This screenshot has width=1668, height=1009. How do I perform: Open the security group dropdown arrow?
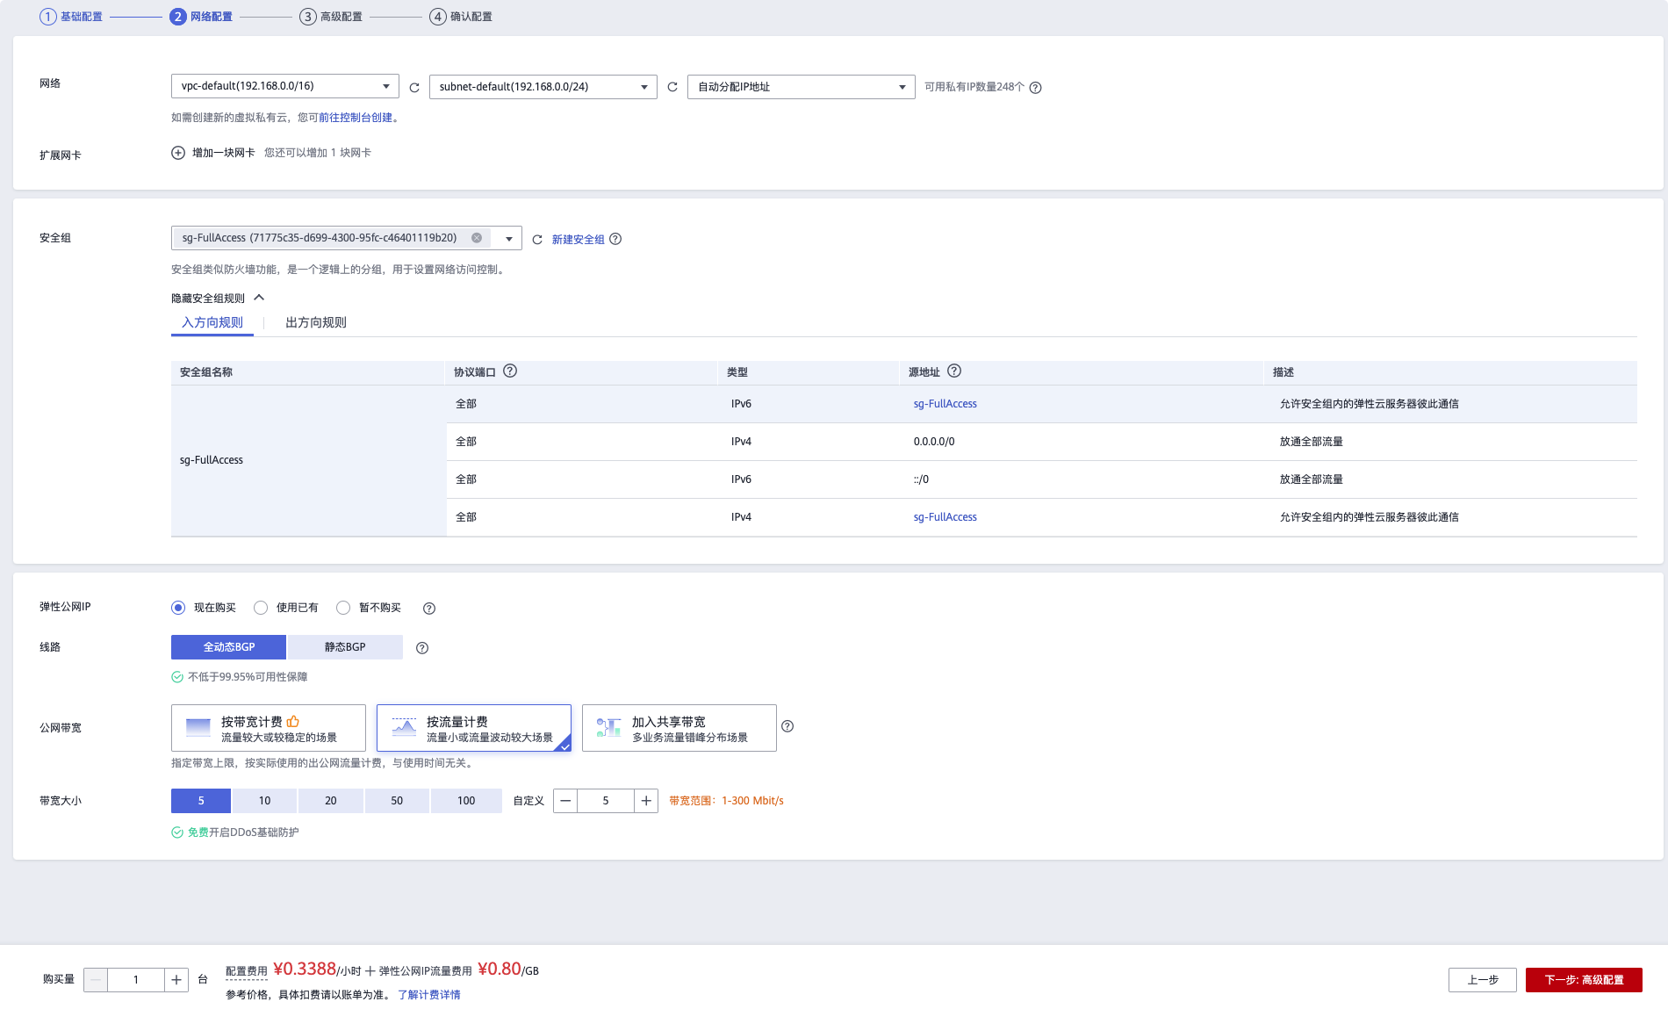coord(508,239)
